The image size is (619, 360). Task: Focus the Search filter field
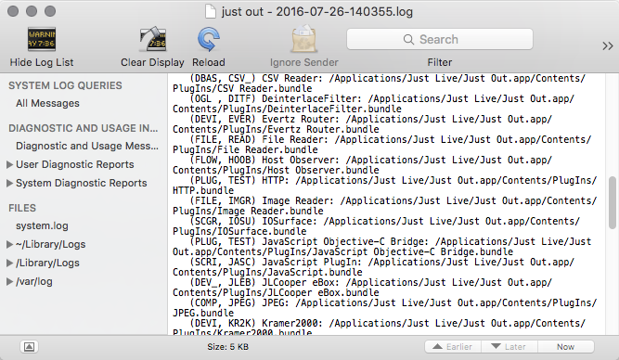pos(439,39)
